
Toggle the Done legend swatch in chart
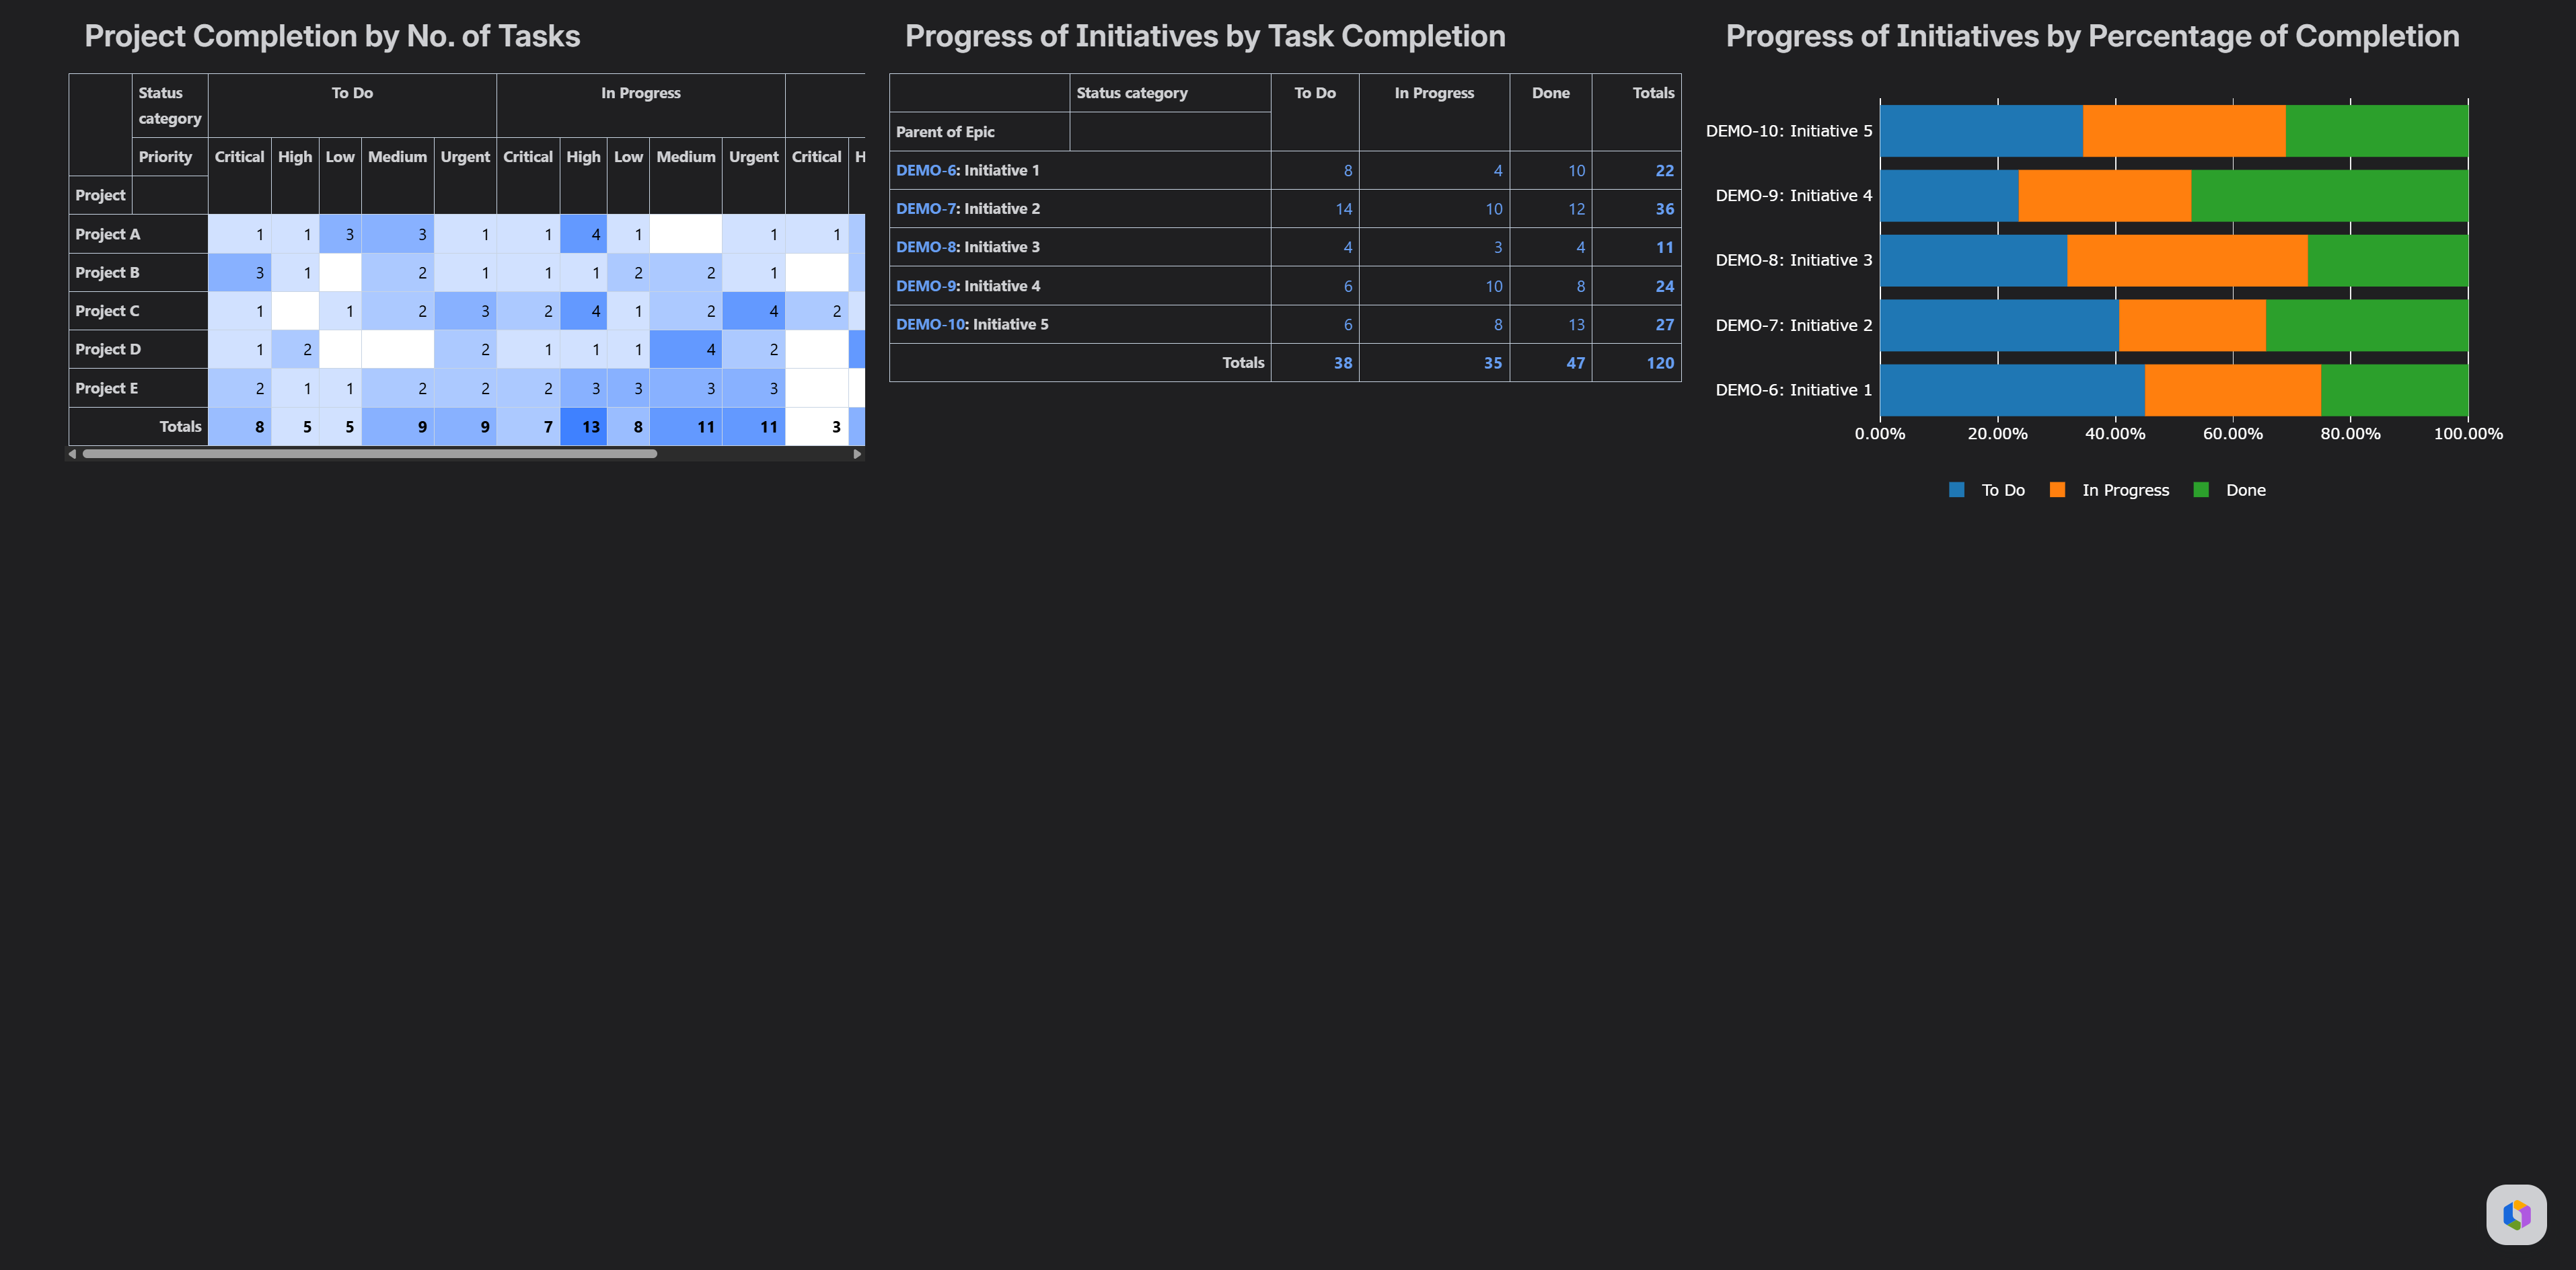pyautogui.click(x=2201, y=490)
